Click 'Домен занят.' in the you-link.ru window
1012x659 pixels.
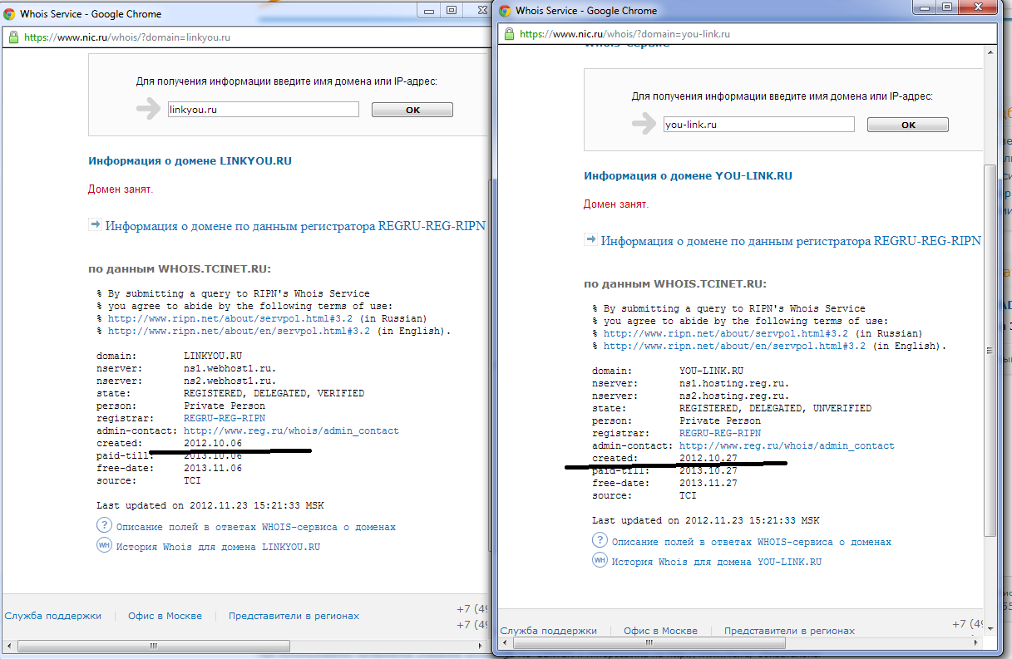coord(616,204)
